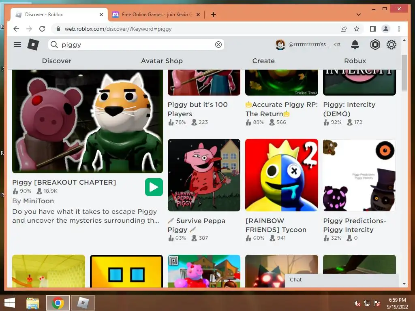Click the network tray icon
Screen dimensions: 415x311
pyautogui.click(x=367, y=303)
